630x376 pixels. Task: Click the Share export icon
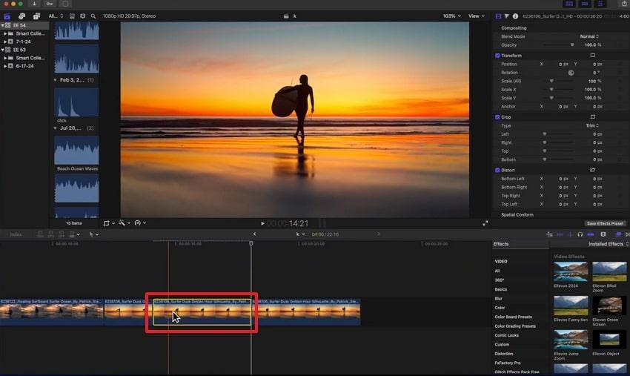coord(624,3)
